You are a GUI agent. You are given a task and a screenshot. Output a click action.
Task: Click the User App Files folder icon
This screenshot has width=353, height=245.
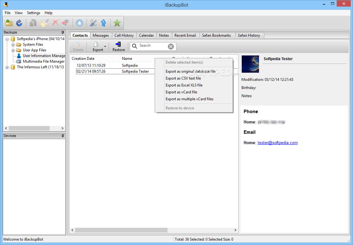click(x=19, y=50)
